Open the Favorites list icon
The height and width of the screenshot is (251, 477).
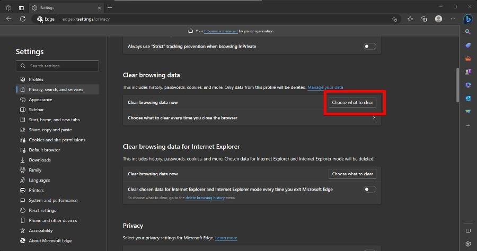pyautogui.click(x=410, y=19)
